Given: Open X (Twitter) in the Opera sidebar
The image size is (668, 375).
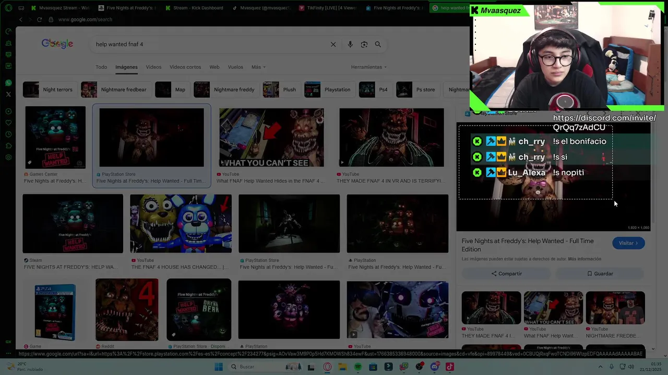Looking at the screenshot, I should pos(8,94).
